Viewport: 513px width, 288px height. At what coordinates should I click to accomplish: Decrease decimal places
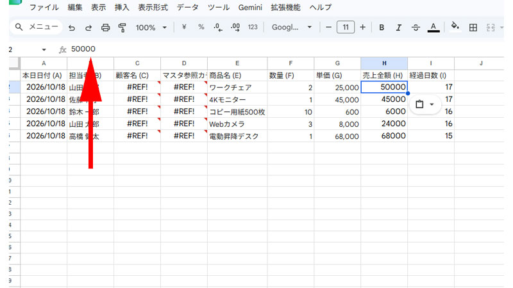[x=218, y=28]
